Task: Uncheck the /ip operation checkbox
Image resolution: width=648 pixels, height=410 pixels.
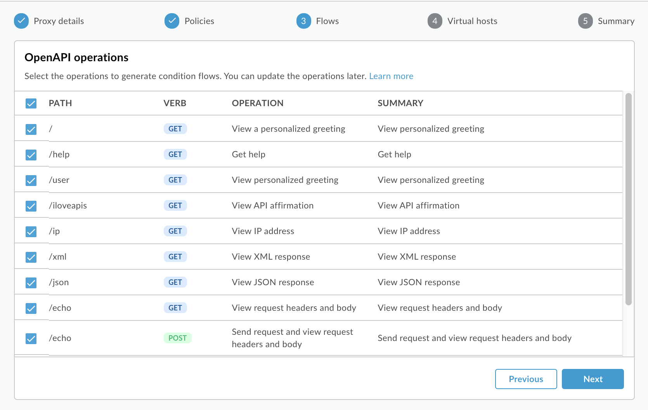Action: click(x=31, y=231)
